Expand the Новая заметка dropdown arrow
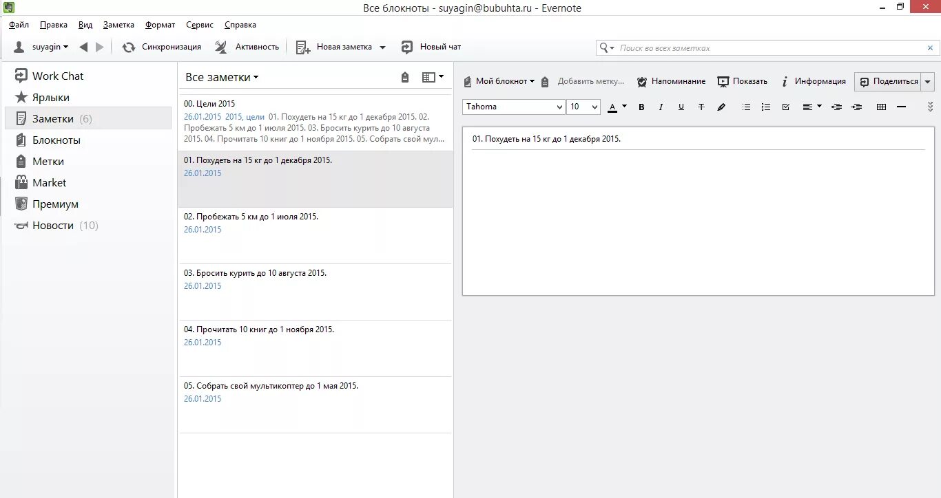The width and height of the screenshot is (941, 498). pyautogui.click(x=383, y=47)
